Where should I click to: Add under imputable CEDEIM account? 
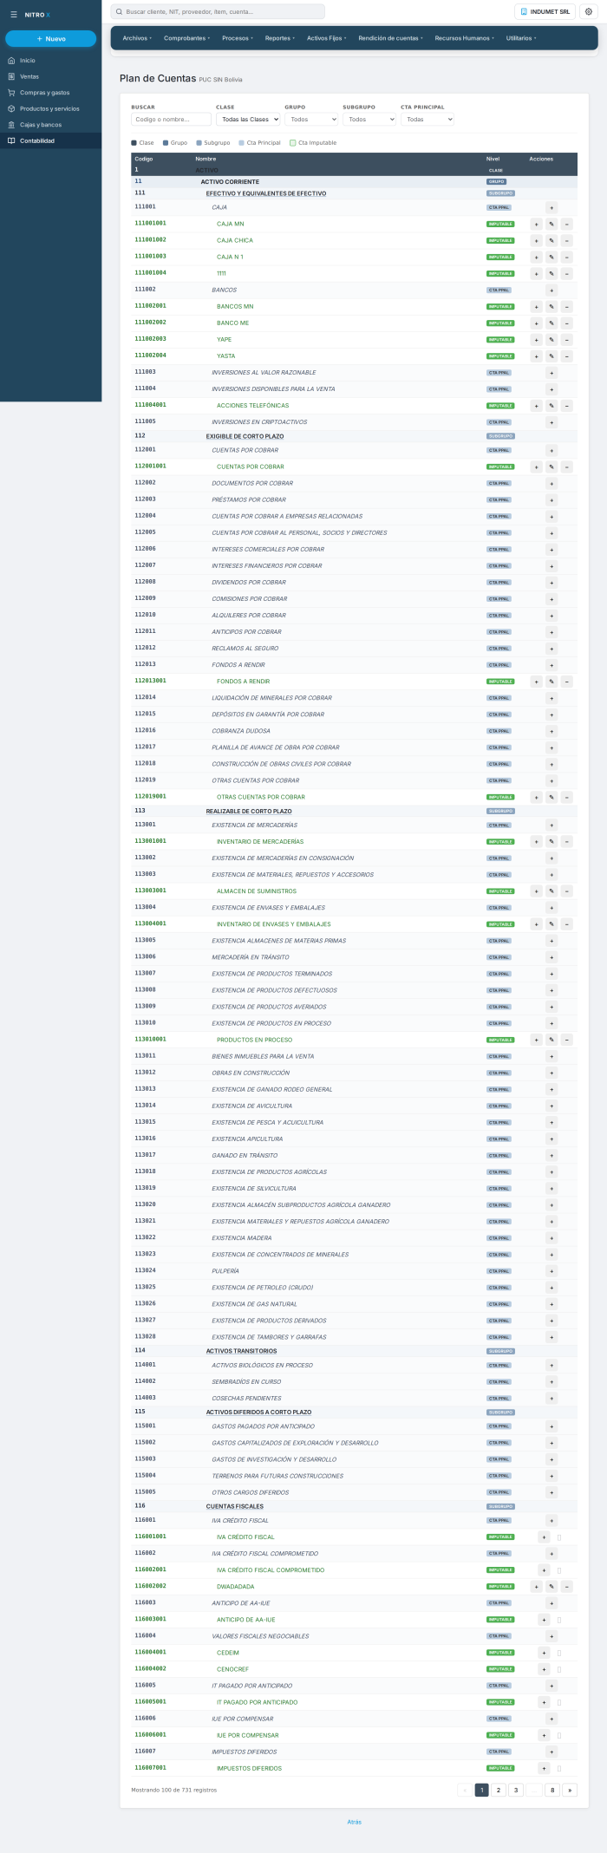pyautogui.click(x=544, y=1653)
